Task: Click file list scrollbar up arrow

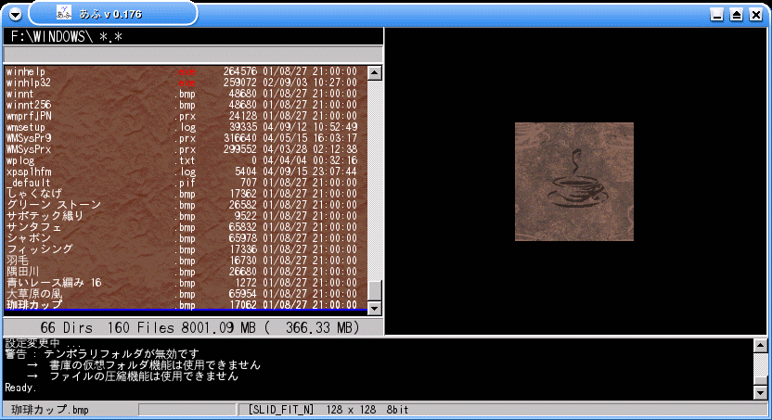Action: 375,73
